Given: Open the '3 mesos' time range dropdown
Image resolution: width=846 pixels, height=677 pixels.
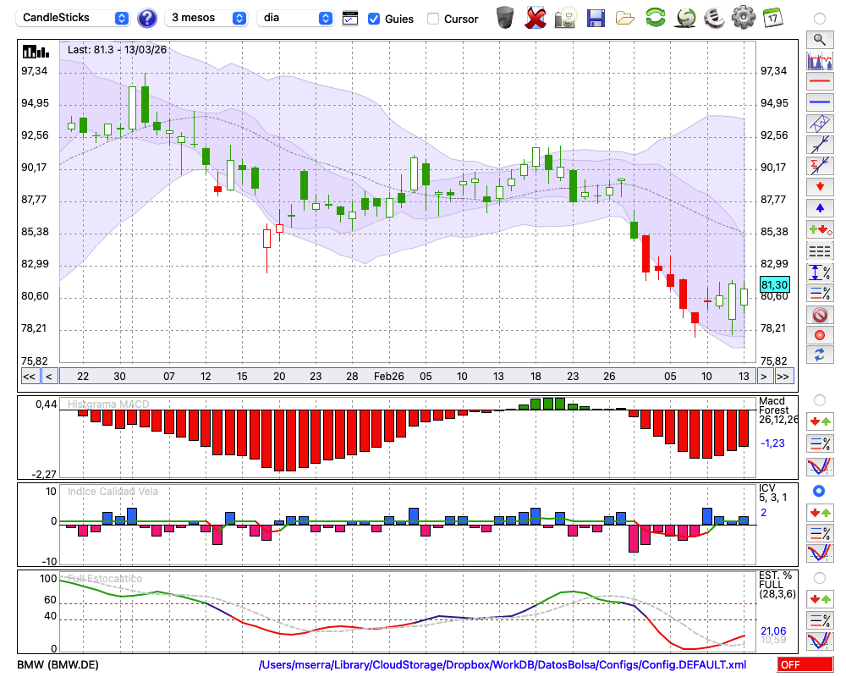Looking at the screenshot, I should pyautogui.click(x=206, y=18).
